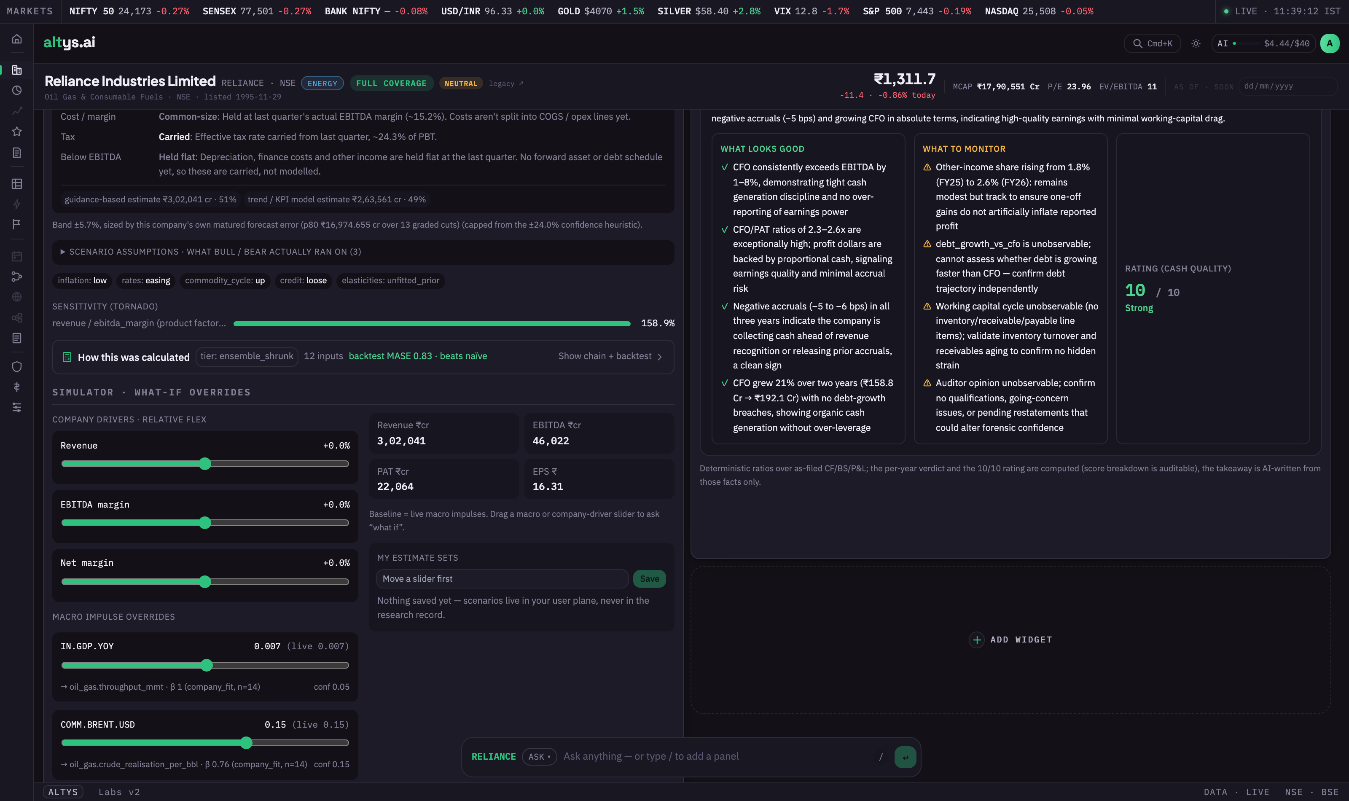This screenshot has width=1349, height=801.
Task: Click the altys.ai logo
Action: pyautogui.click(x=69, y=42)
